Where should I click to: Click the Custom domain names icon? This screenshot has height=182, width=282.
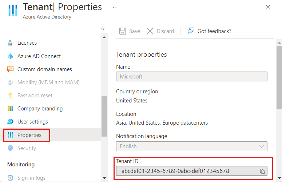[10, 69]
